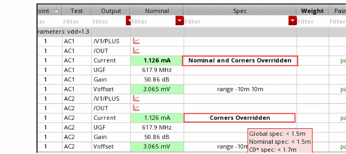Click the Test column header
346x154 pixels.
point(77,11)
